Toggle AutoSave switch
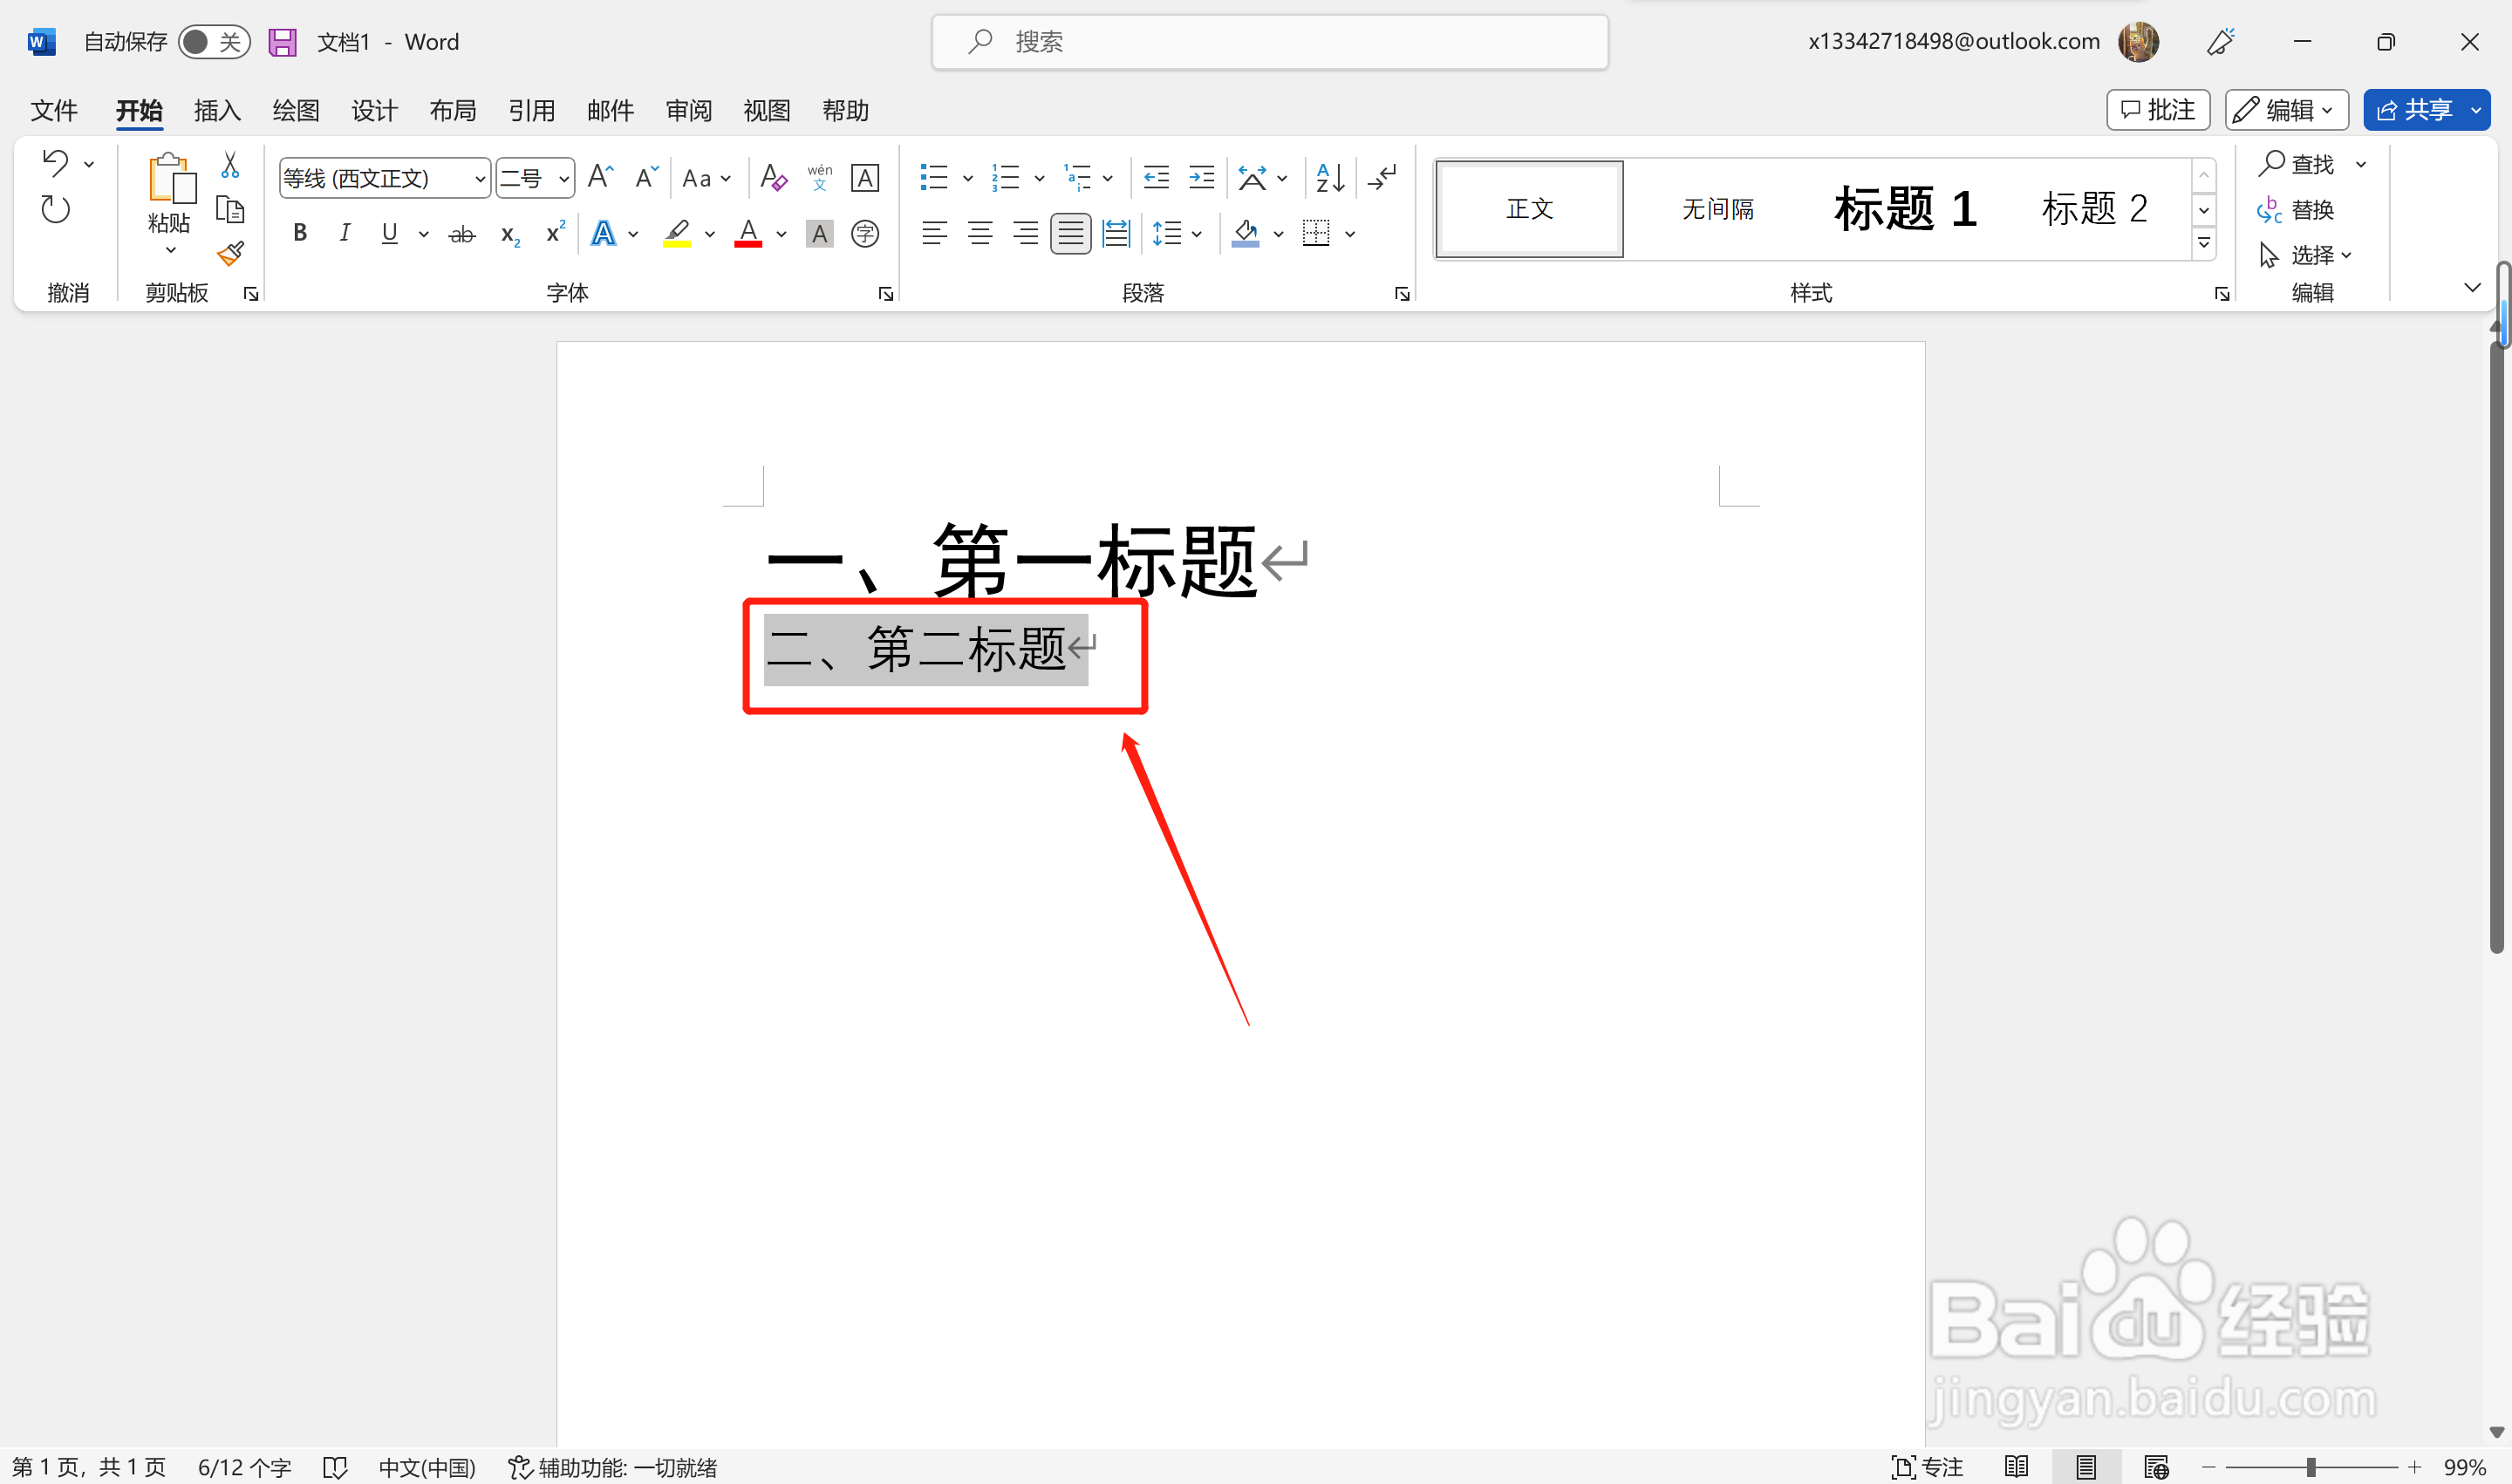Viewport: 2512px width, 1484px height. (x=214, y=42)
